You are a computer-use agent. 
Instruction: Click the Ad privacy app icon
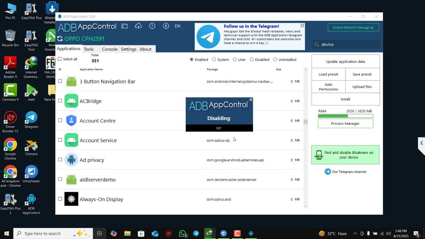71,160
